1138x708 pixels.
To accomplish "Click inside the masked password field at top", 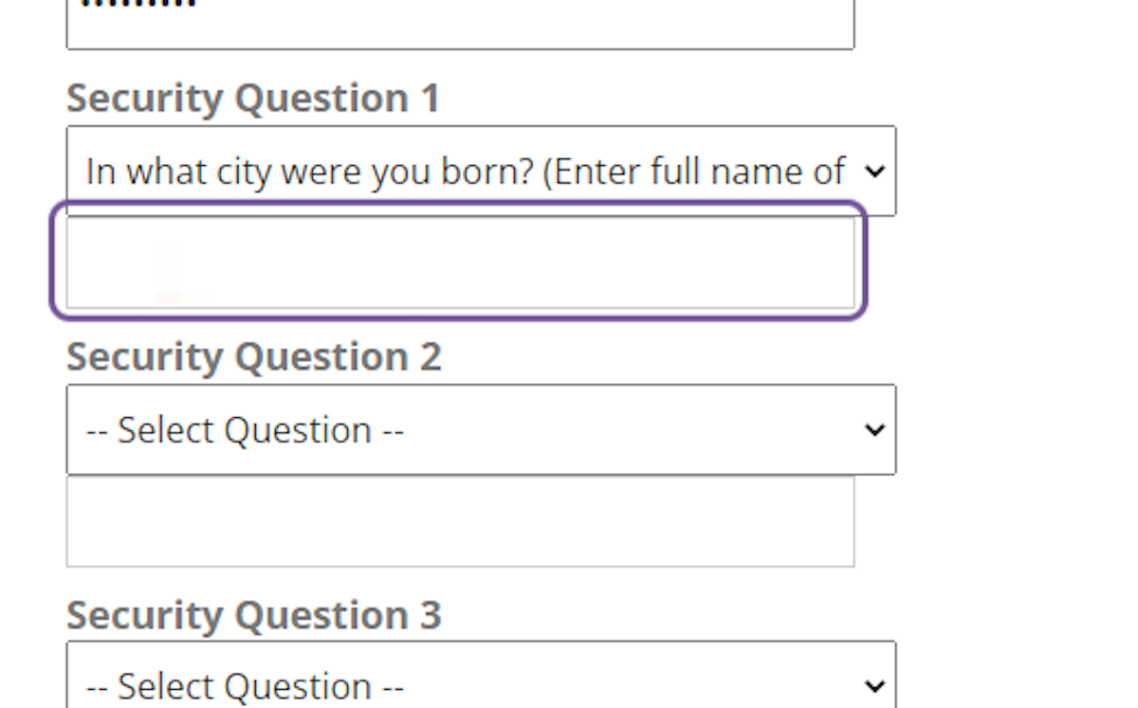I will pos(460,19).
